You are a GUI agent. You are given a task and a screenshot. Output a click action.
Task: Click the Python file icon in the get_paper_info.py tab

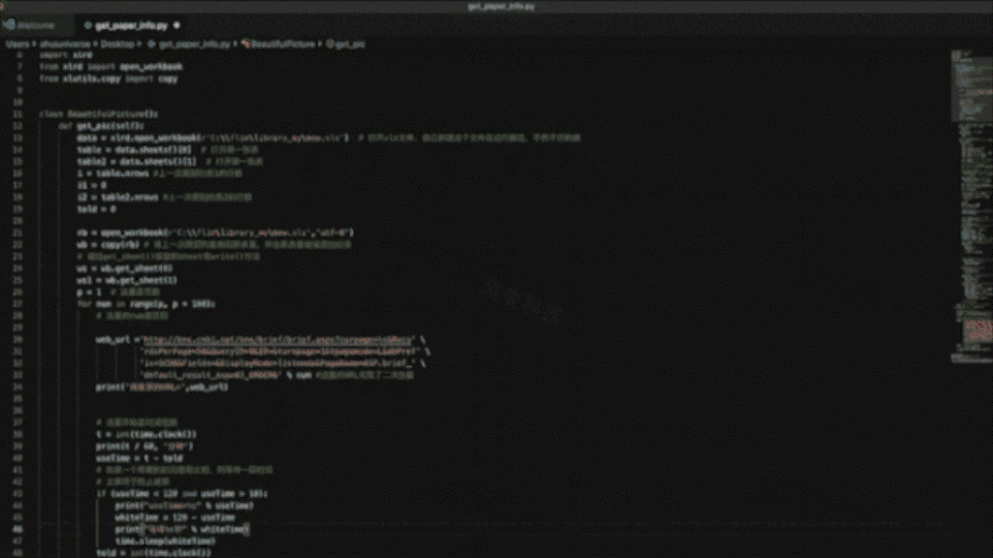coord(88,25)
